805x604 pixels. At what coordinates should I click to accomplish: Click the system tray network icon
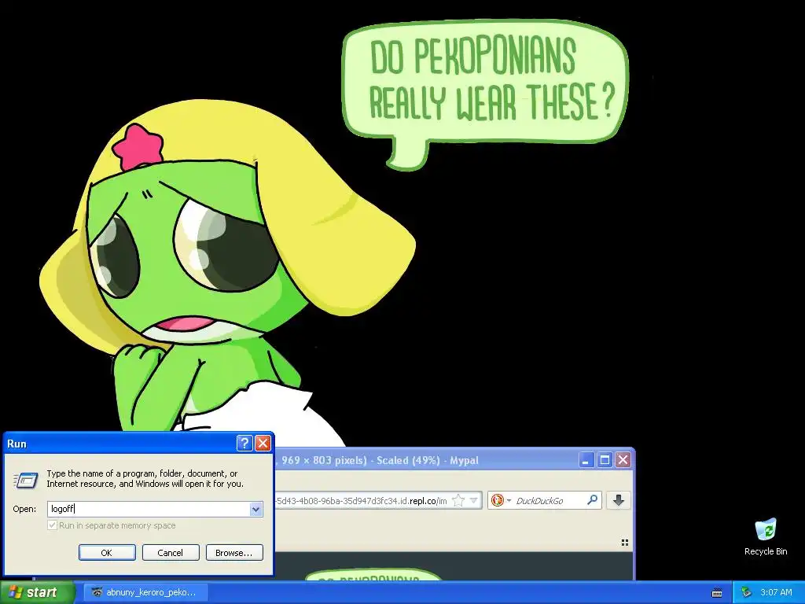coord(747,592)
